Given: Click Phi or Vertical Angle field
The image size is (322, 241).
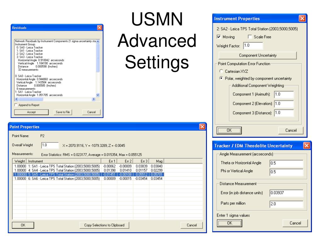Looking at the screenshot, I should [286, 172].
